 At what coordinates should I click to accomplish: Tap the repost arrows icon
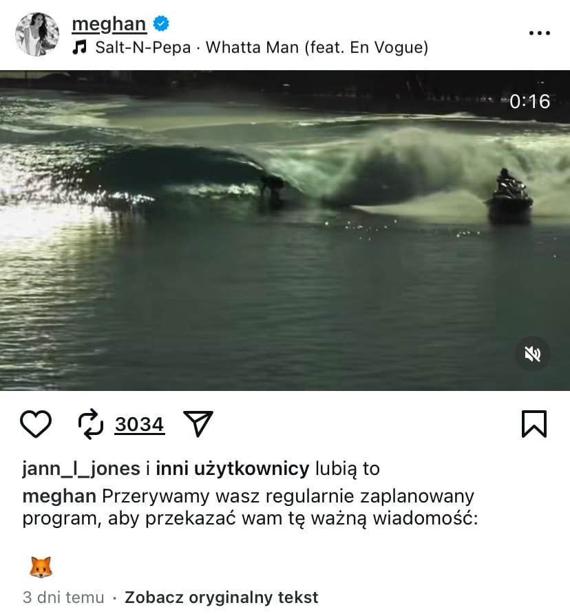pyautogui.click(x=91, y=424)
